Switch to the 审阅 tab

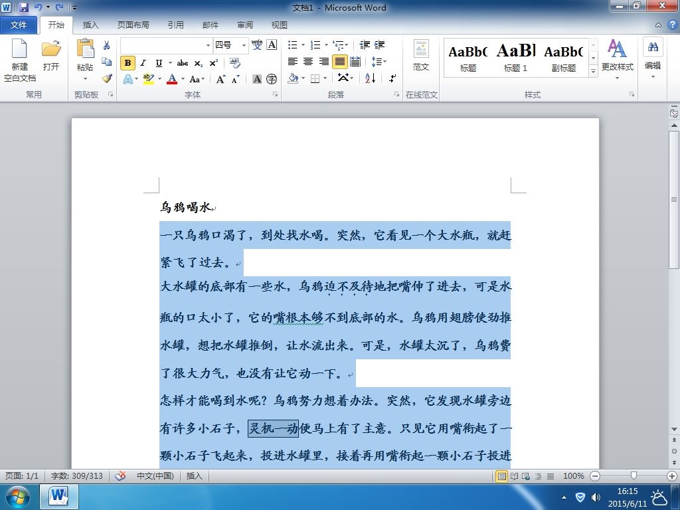245,25
